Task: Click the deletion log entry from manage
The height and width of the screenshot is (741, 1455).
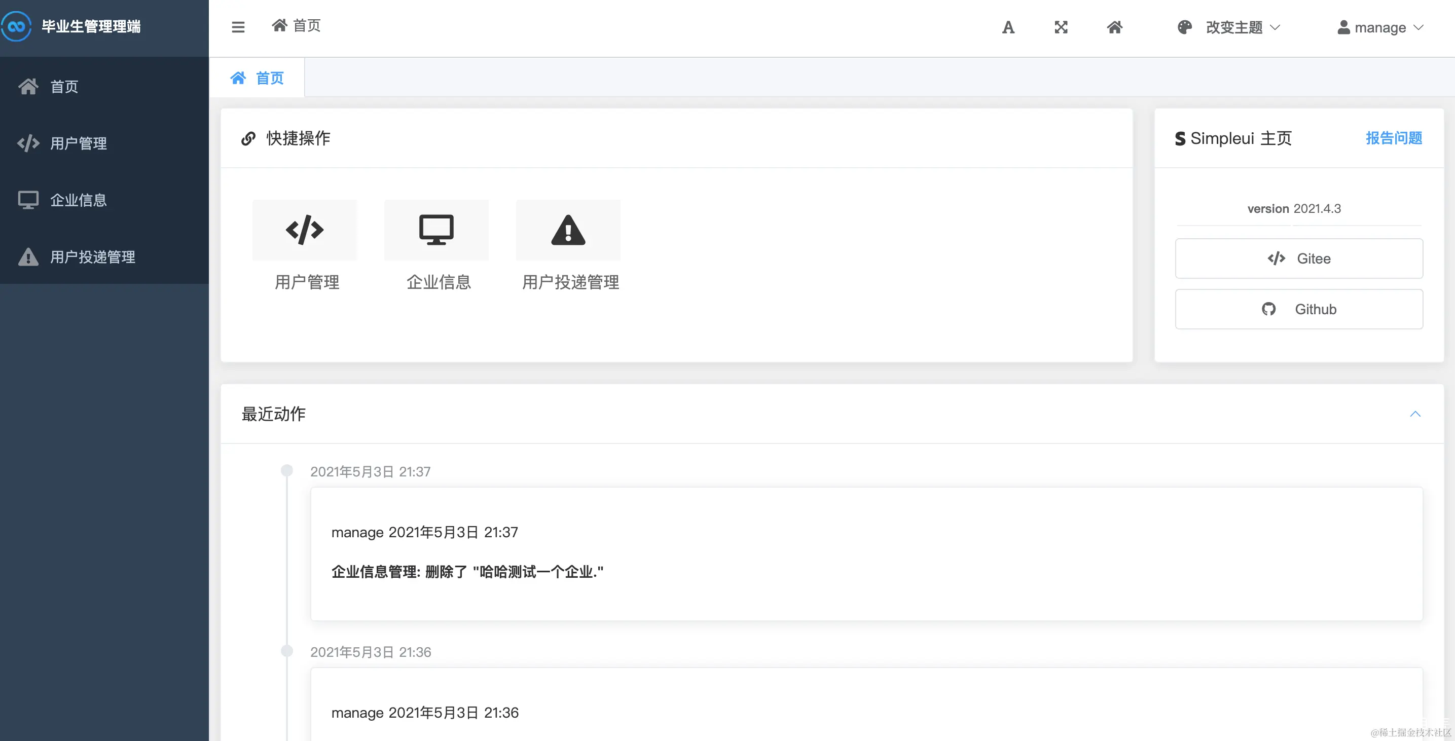Action: 467,572
